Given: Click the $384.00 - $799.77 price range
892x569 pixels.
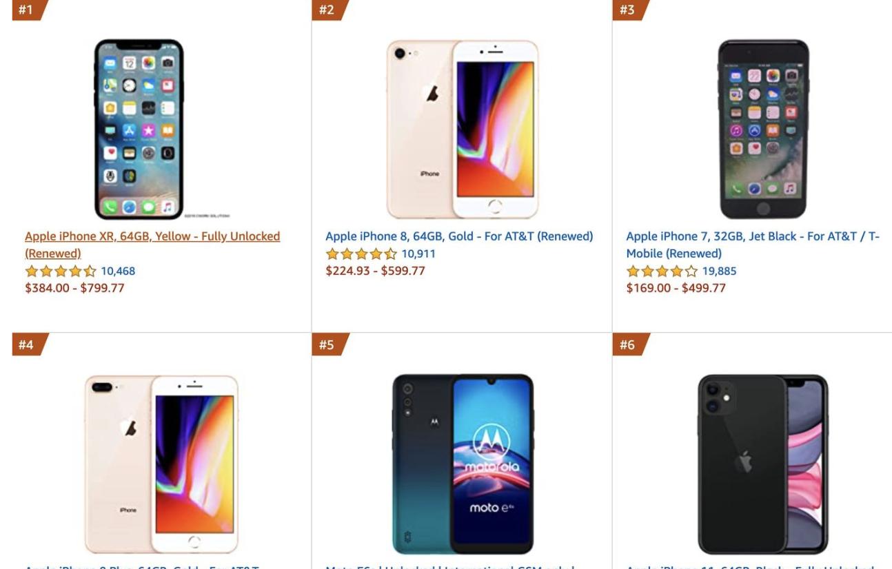Looking at the screenshot, I should click(x=74, y=288).
